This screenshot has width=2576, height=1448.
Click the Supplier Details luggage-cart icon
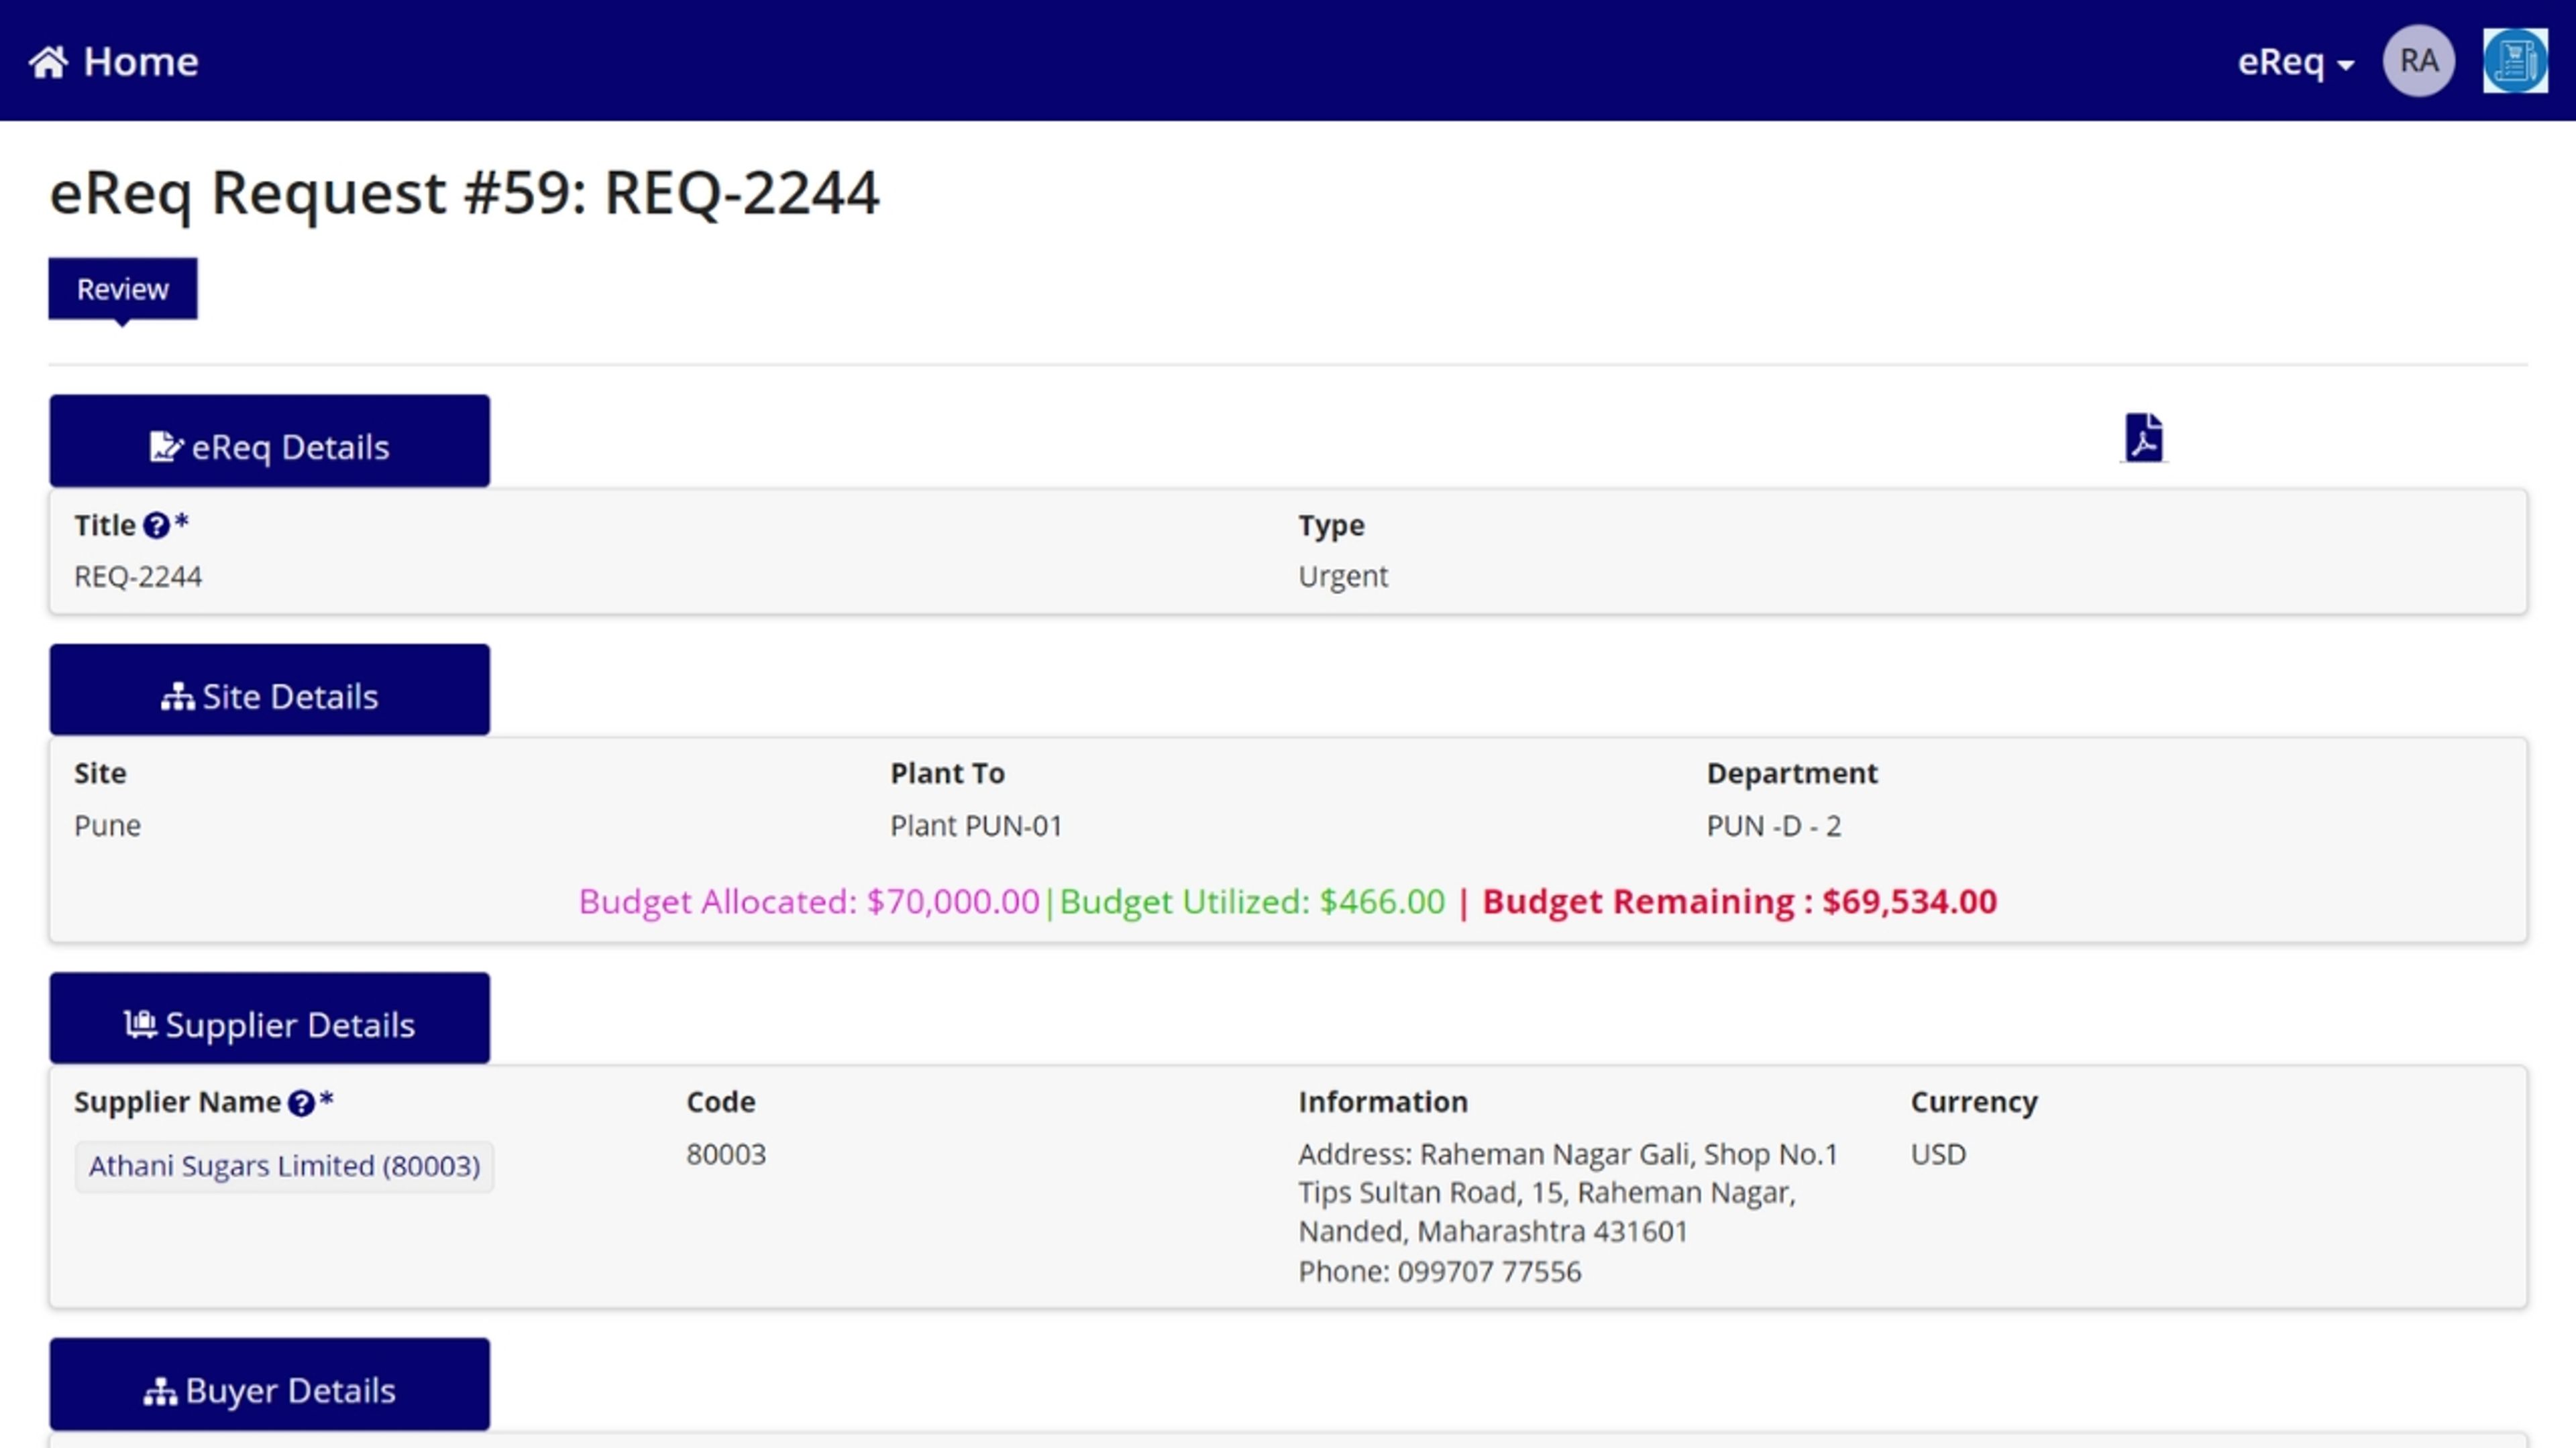140,1024
